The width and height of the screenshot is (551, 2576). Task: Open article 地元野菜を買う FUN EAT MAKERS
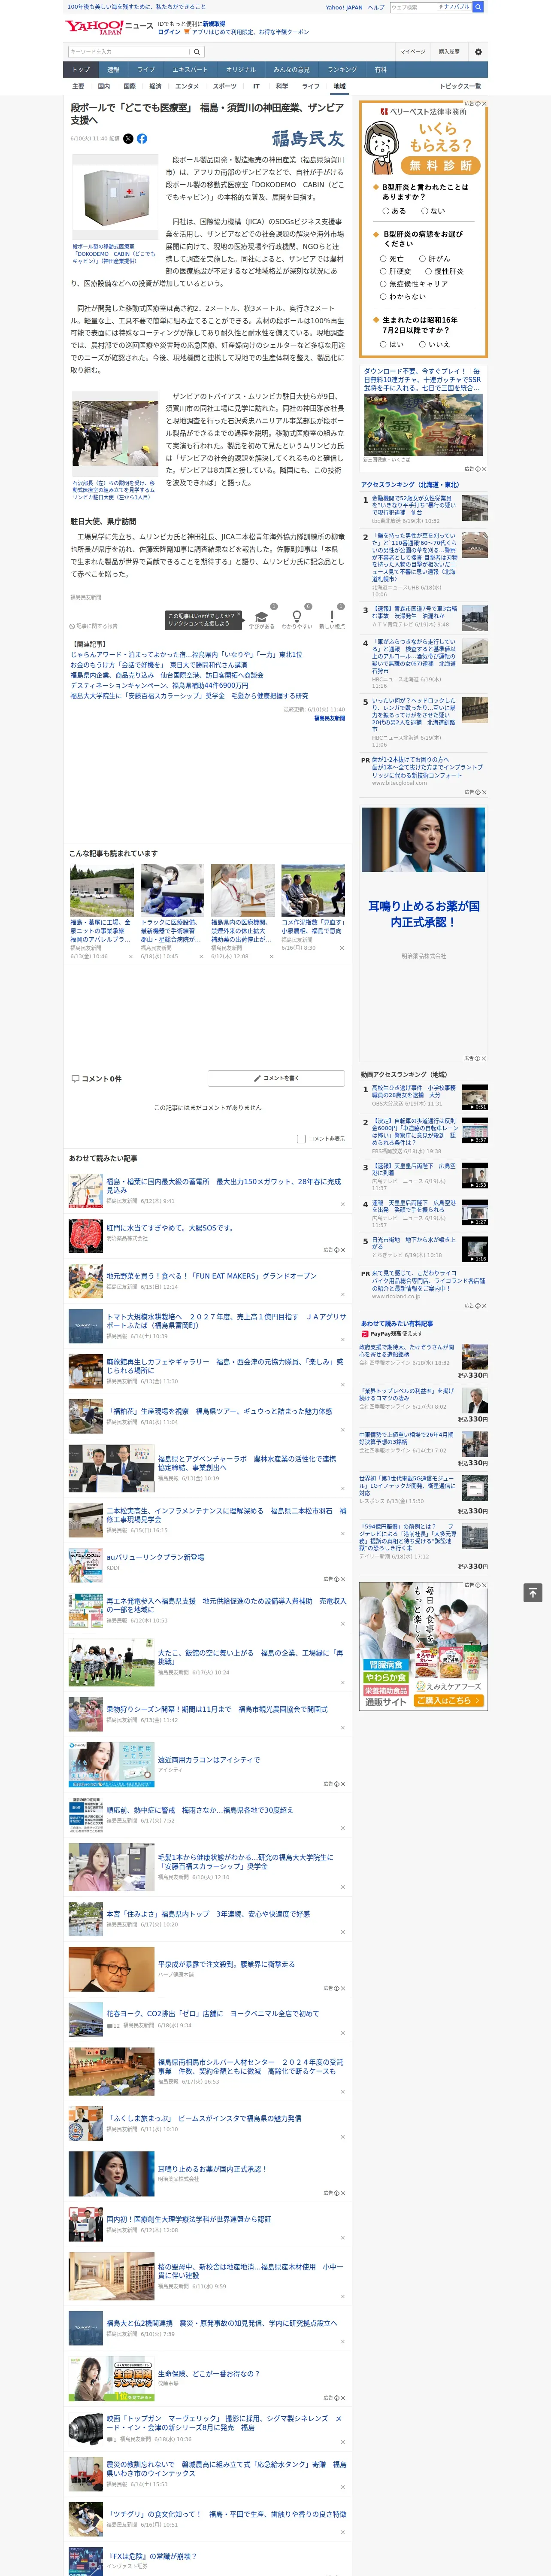(x=211, y=1276)
